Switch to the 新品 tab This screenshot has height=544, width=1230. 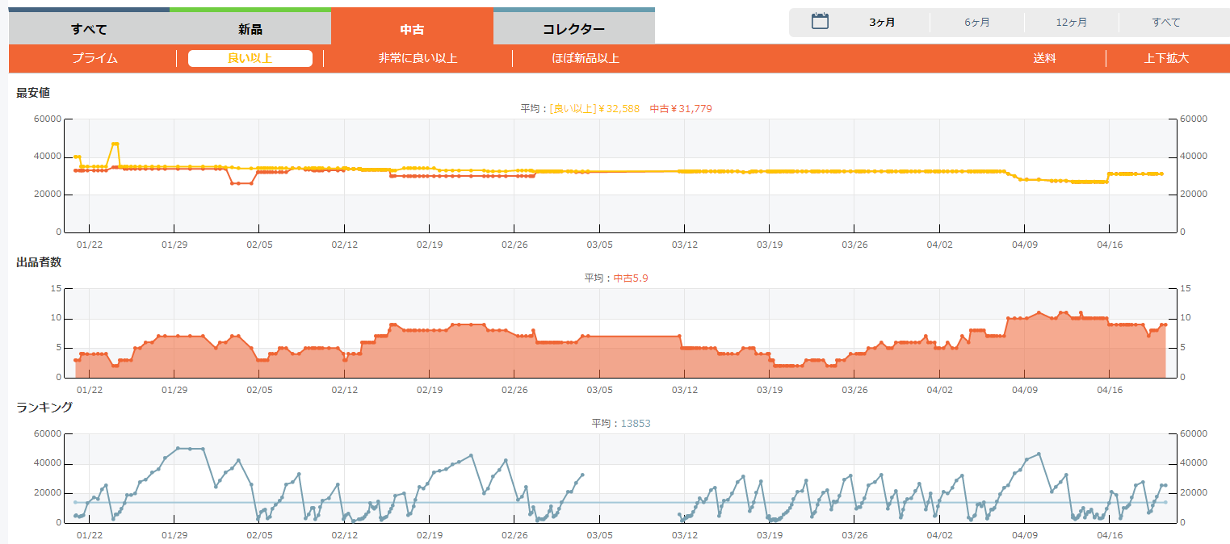250,30
